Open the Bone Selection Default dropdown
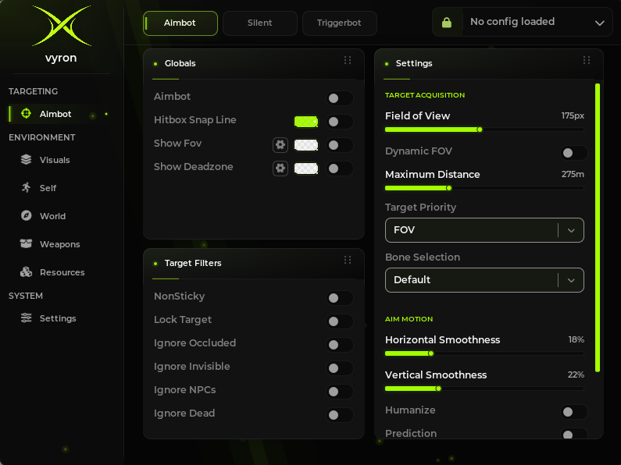 [484, 280]
